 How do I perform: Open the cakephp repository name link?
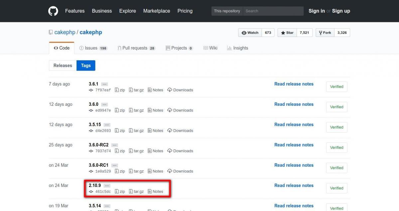(x=91, y=32)
